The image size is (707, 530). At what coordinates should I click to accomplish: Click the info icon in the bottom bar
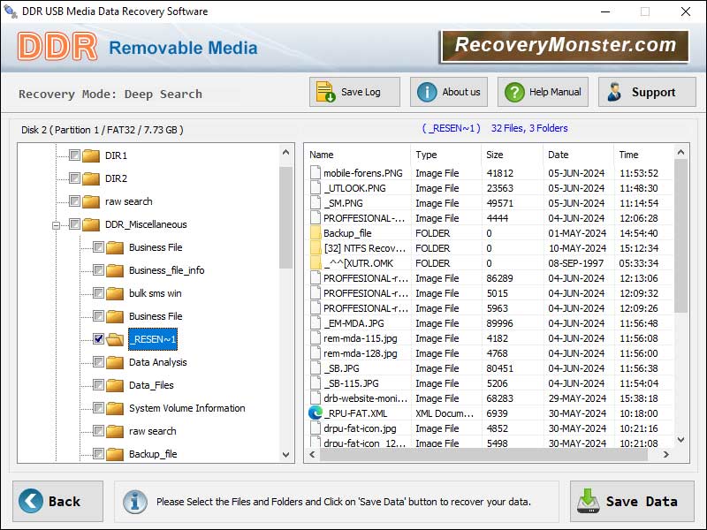[x=133, y=501]
